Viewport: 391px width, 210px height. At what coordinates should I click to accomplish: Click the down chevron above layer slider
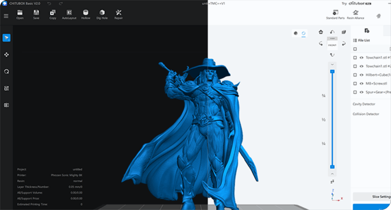tap(332, 64)
